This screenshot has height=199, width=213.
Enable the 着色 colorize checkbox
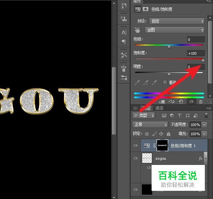[x=165, y=82]
